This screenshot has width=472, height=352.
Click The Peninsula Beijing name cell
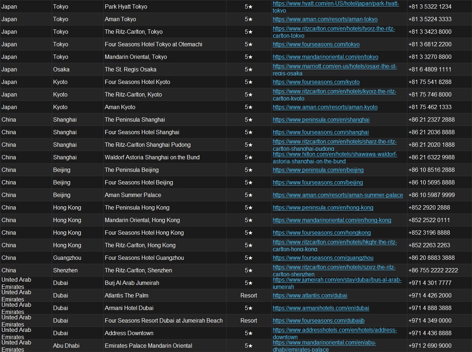point(165,170)
